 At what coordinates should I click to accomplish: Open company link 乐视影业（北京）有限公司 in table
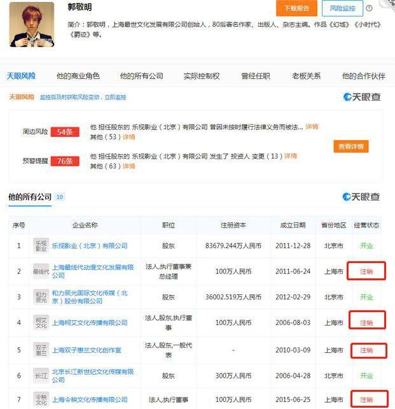click(x=90, y=246)
